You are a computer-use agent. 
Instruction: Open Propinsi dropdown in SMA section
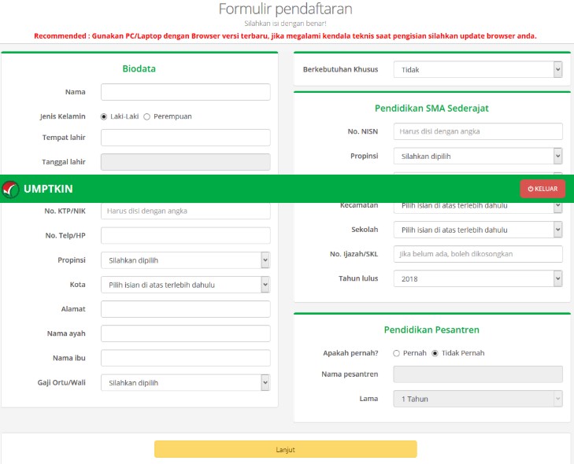(478, 157)
